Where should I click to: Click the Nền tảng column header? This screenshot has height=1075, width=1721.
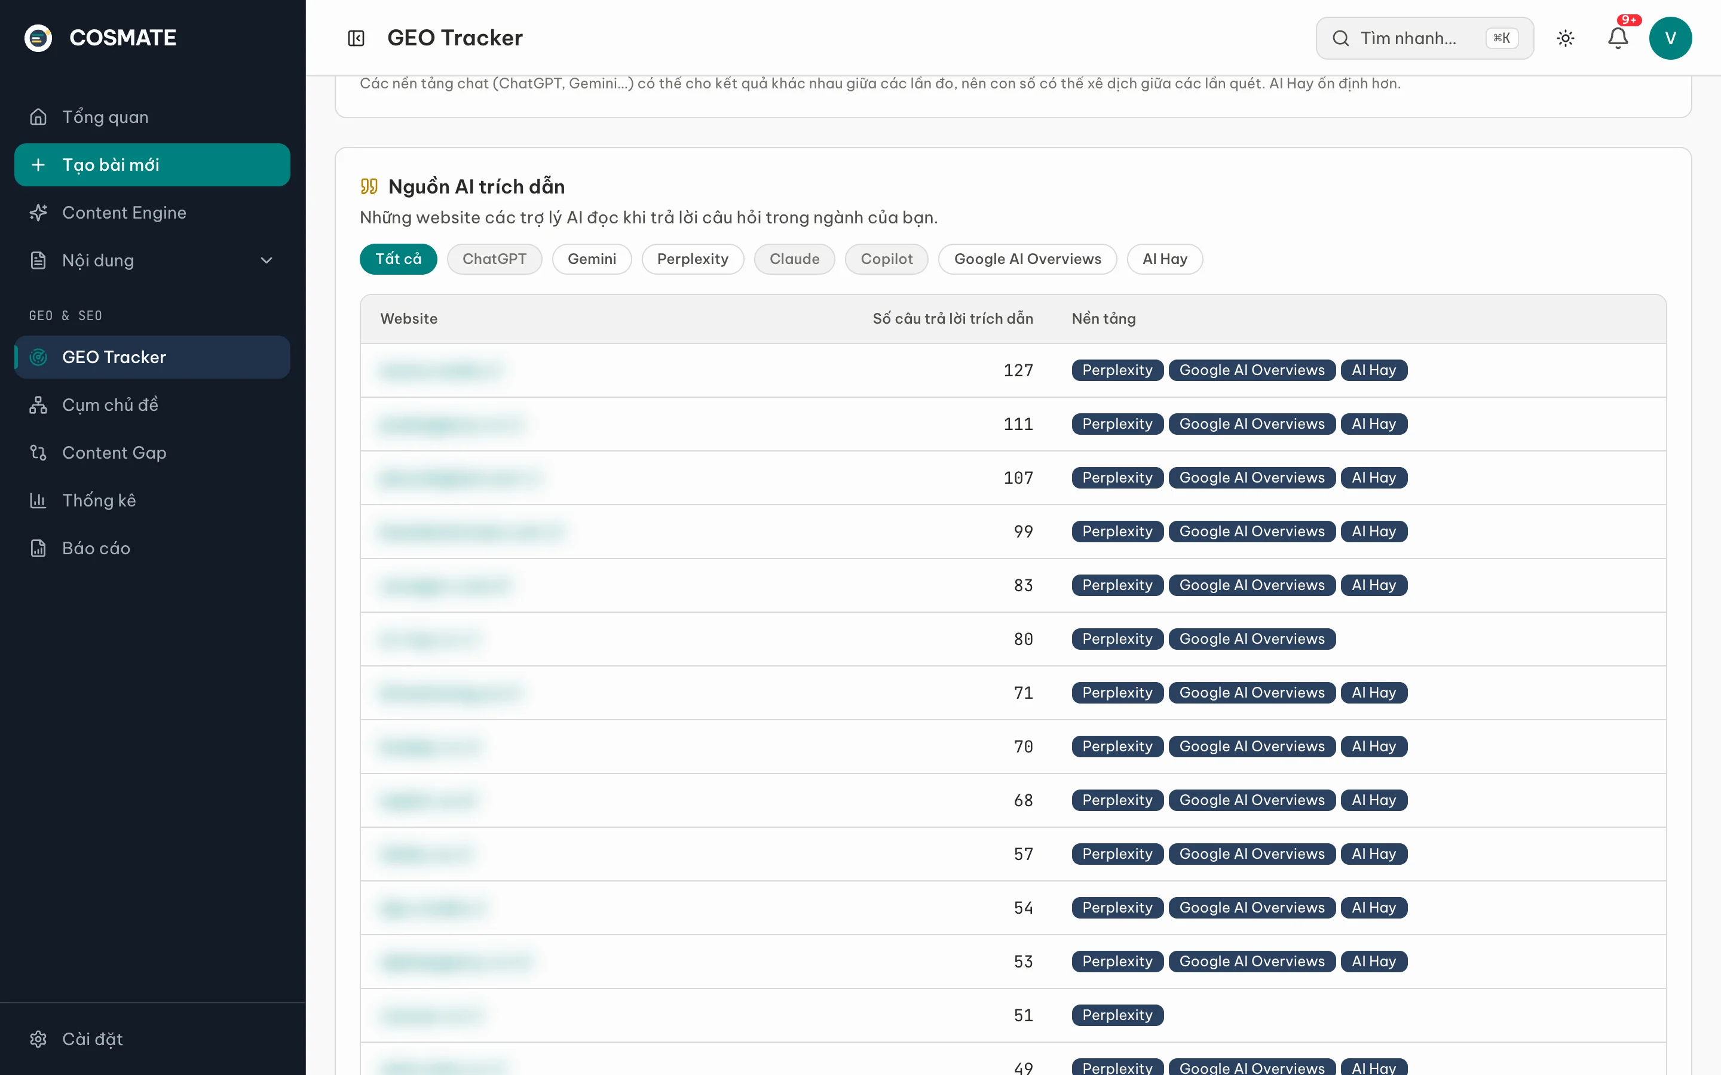pyautogui.click(x=1104, y=318)
